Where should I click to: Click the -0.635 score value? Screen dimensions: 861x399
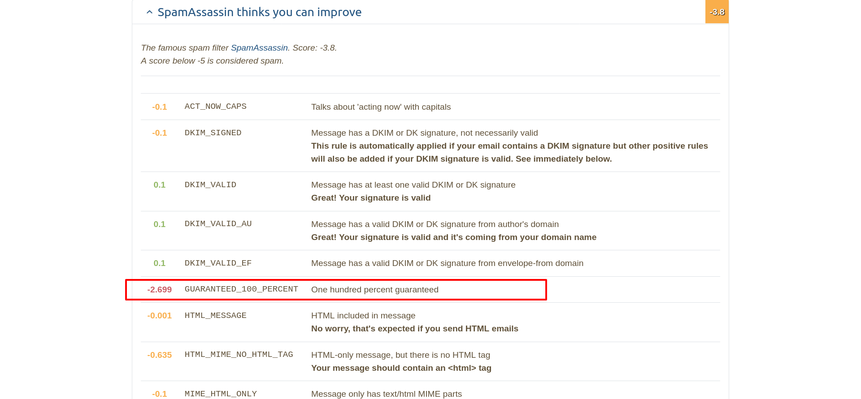(160, 355)
